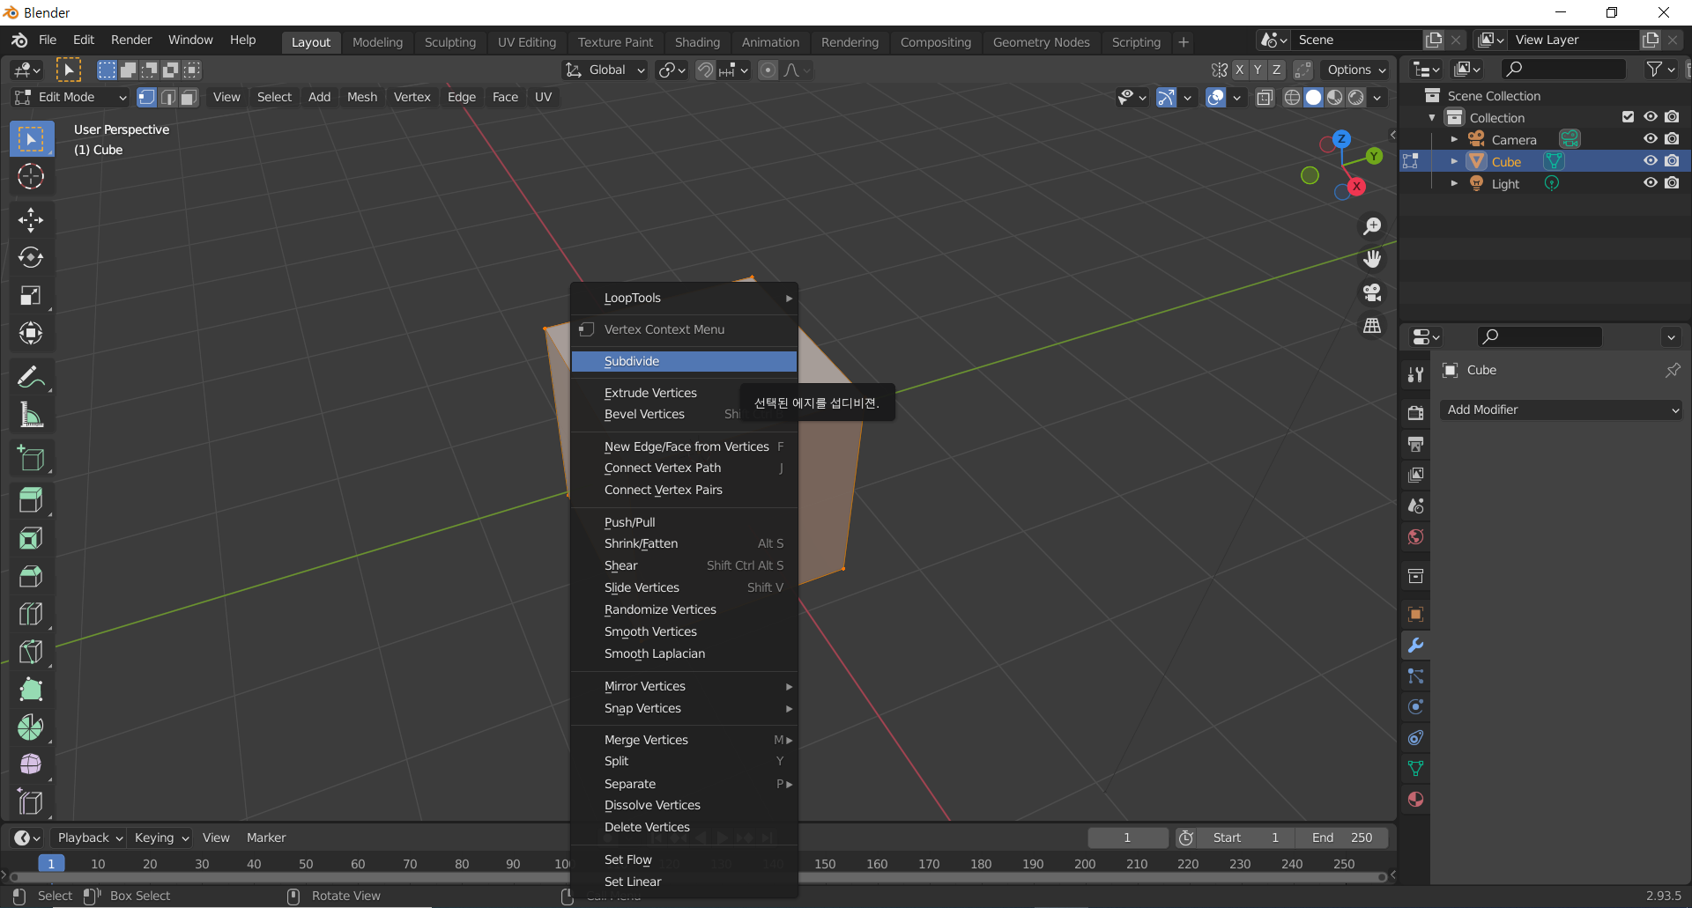This screenshot has width=1692, height=908.
Task: Select the Loop Cut tool
Action: (31, 614)
